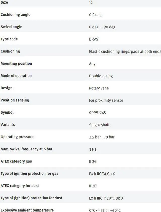Select the symbol number '00991265'
Screen dimensions: 161x212
(x=97, y=112)
